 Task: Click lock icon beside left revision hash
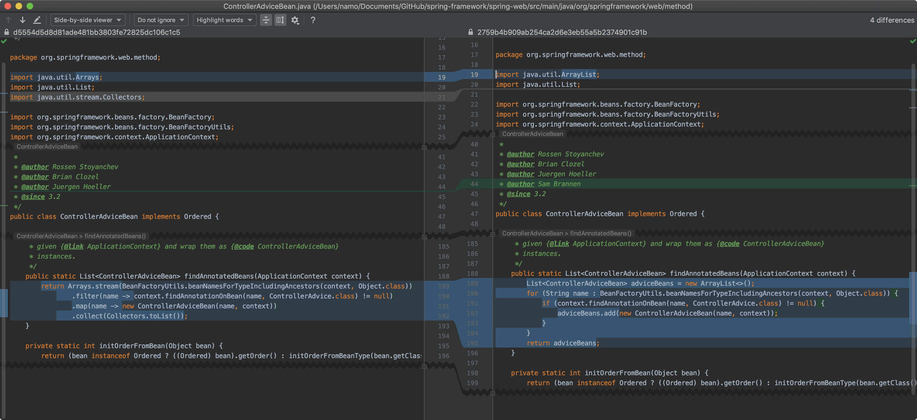6,32
